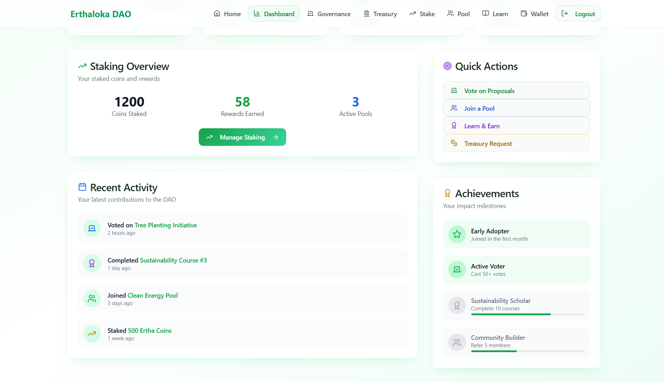This screenshot has width=664, height=382.
Task: Click the 58 Rewards Earned value
Action: pos(243,102)
